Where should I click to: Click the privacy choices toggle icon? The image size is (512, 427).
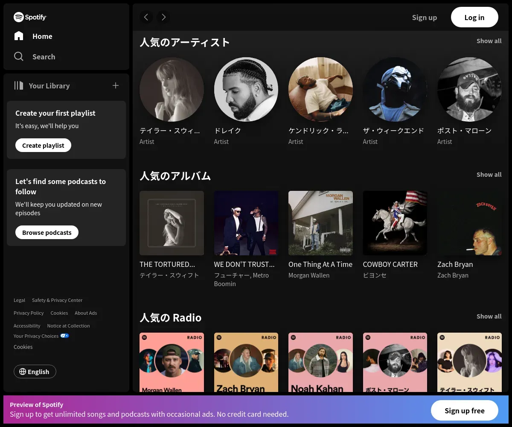tap(64, 336)
